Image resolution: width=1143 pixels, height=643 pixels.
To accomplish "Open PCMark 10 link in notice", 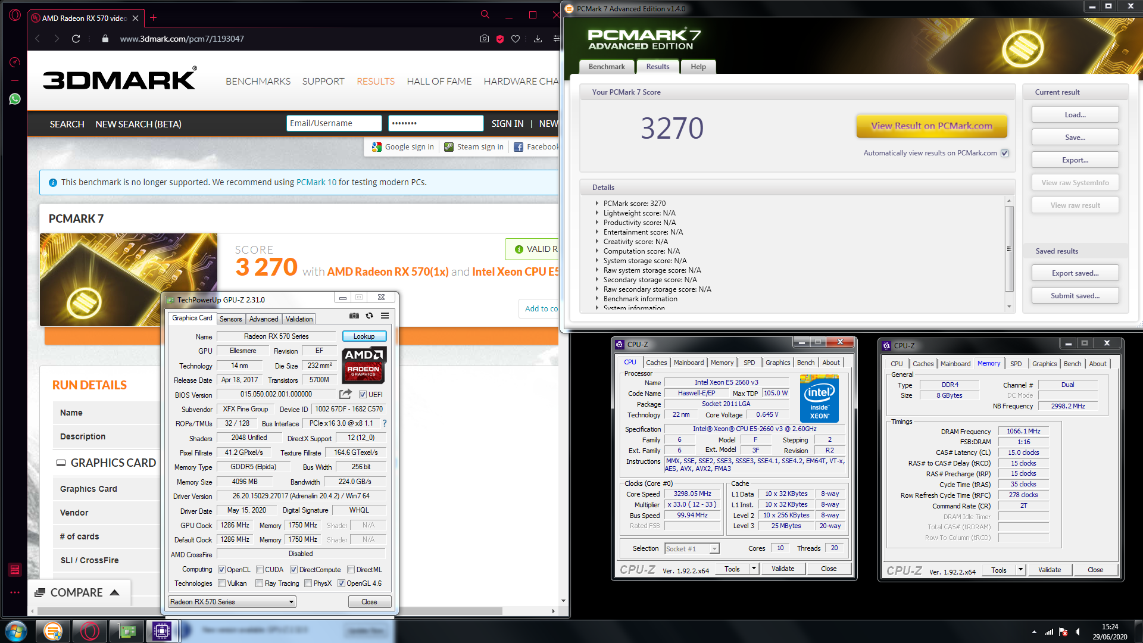I will (316, 182).
